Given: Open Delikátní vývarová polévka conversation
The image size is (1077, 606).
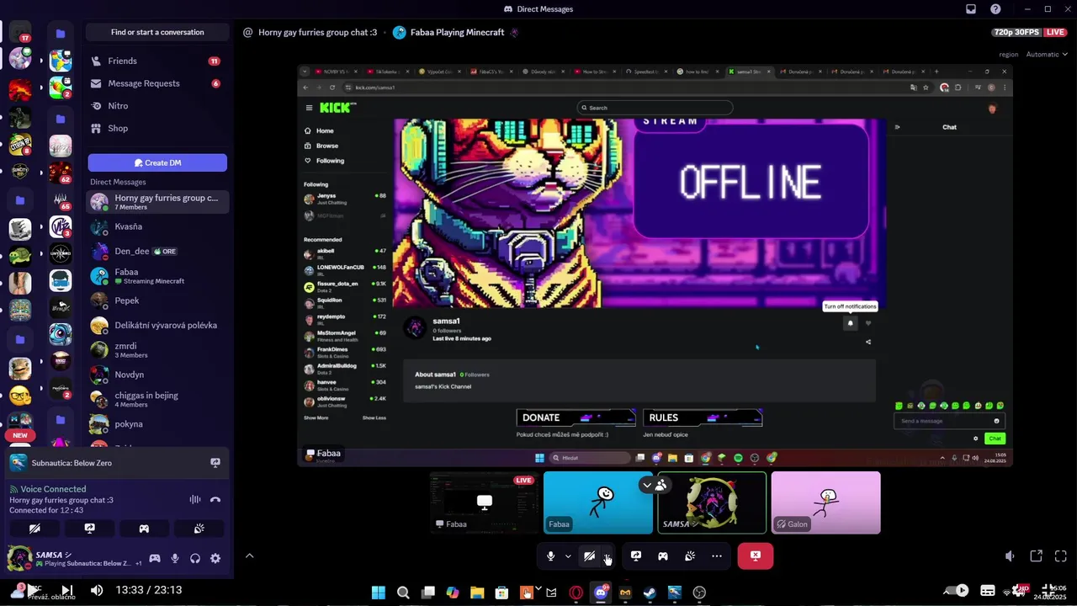Looking at the screenshot, I should click(x=157, y=325).
